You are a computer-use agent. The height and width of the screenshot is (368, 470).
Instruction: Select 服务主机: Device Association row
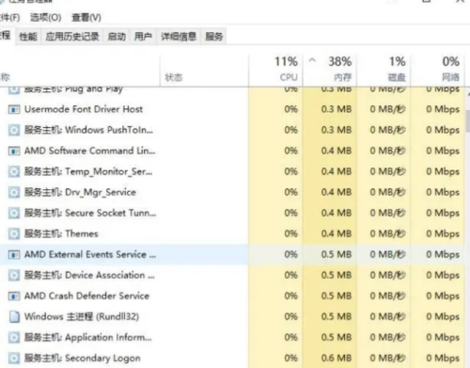(x=232, y=275)
